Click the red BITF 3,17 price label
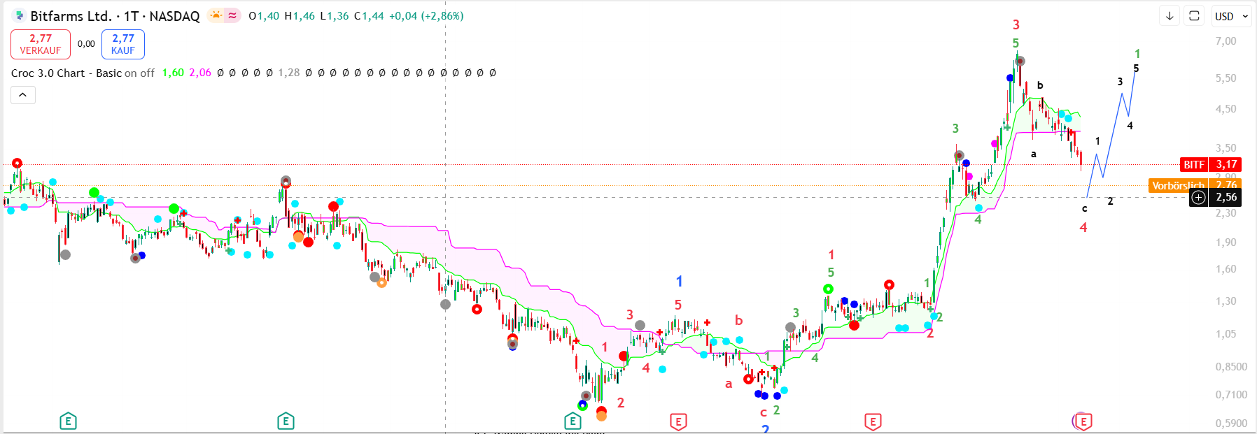1257x434 pixels. pos(1209,164)
